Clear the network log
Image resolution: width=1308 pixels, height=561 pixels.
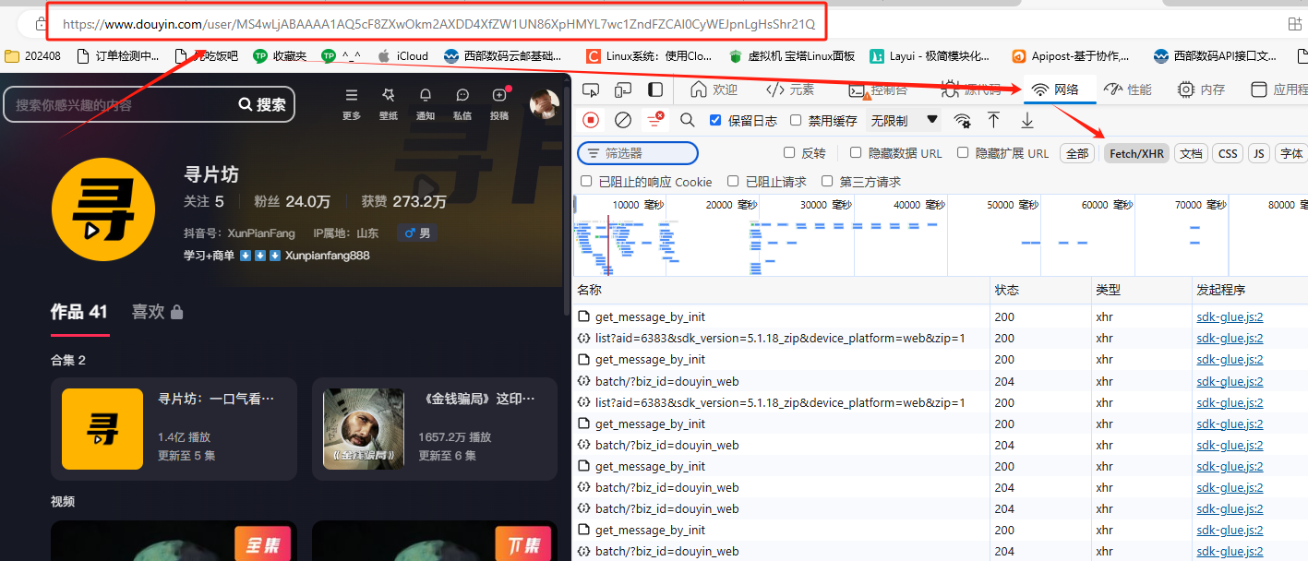(x=623, y=120)
